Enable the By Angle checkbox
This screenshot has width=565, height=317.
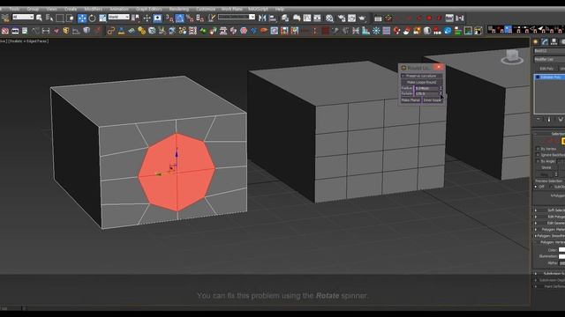pyautogui.click(x=538, y=161)
